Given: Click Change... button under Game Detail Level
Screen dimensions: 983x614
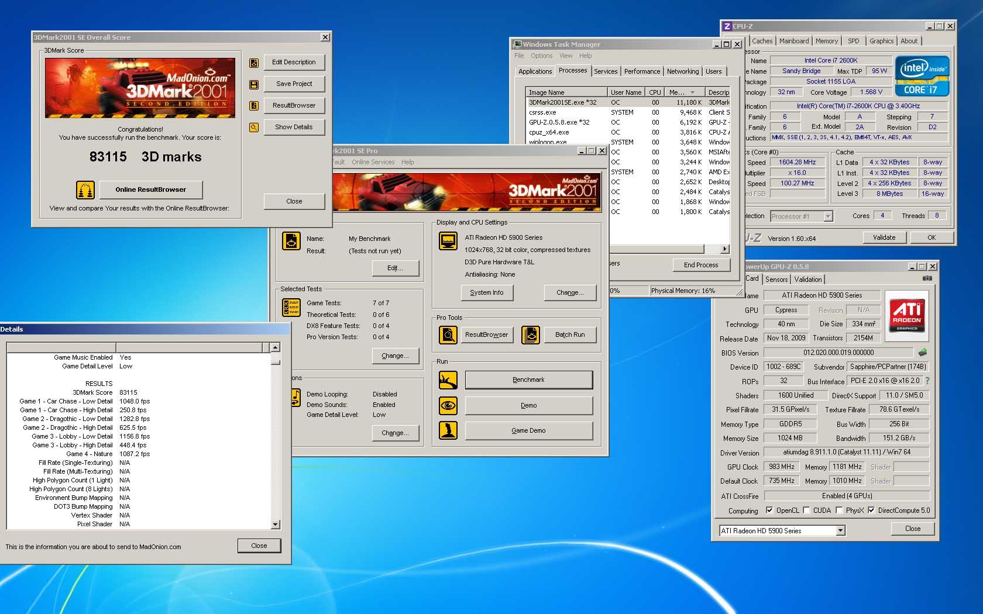Looking at the screenshot, I should coord(396,433).
